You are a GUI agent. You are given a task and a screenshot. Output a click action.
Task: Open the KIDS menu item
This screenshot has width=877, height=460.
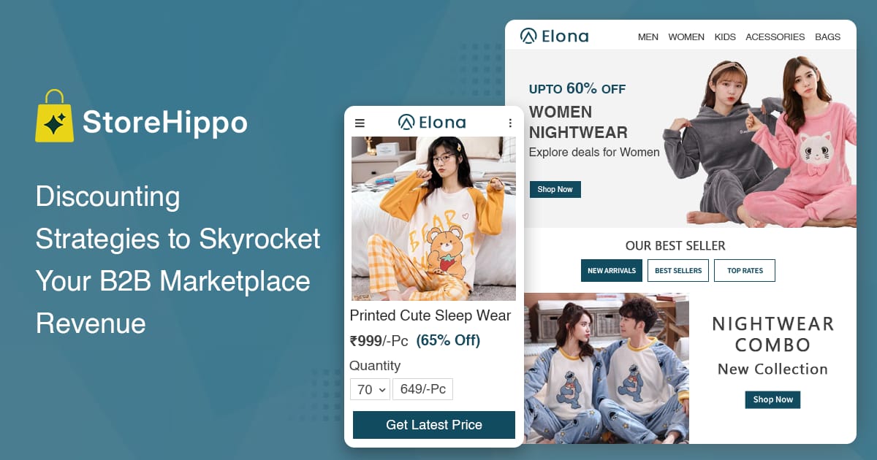[725, 37]
